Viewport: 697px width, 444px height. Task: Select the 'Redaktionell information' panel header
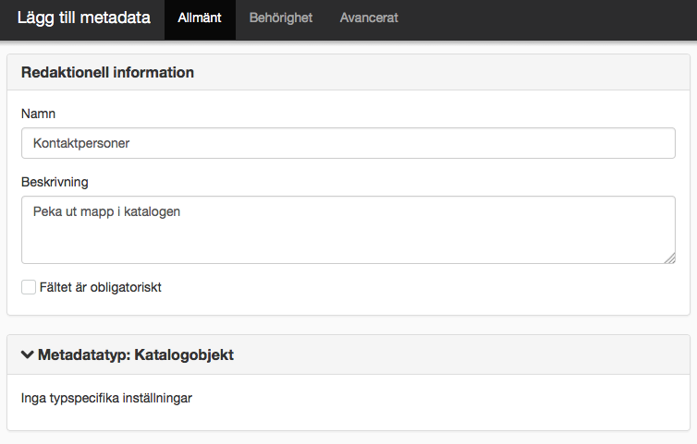pos(348,72)
